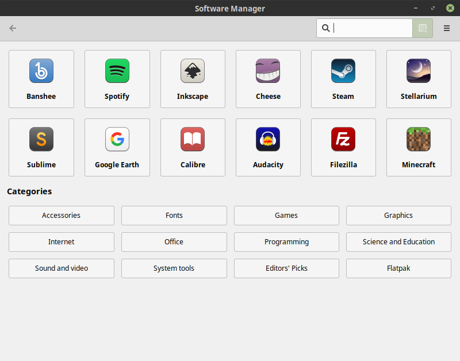Show the Editors' Picks category
Image resolution: width=460 pixels, height=361 pixels.
[x=286, y=268]
